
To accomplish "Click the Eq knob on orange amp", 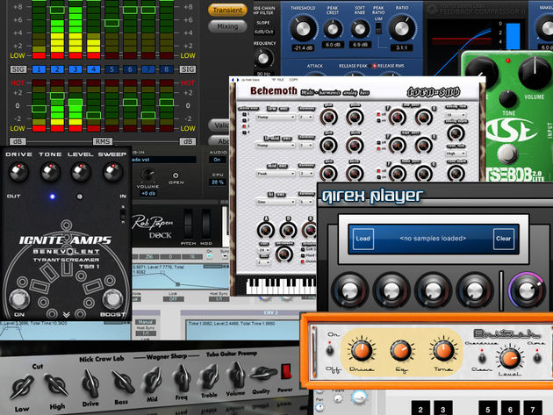I will (401, 351).
